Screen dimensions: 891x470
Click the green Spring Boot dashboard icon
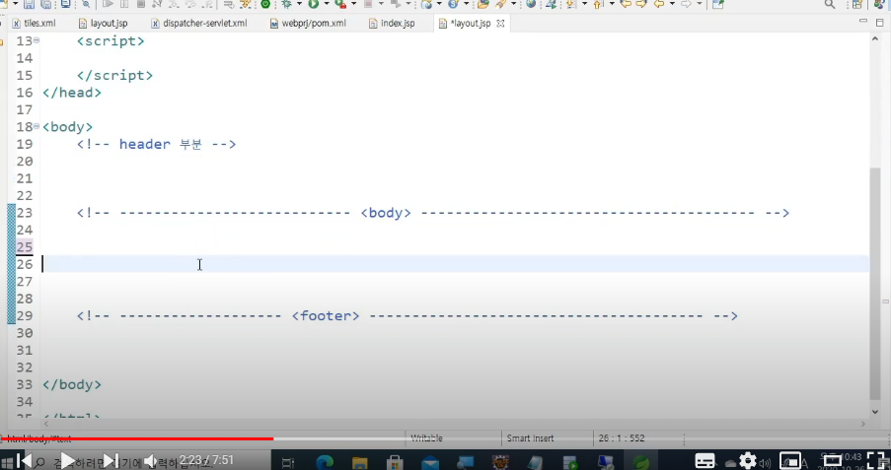pos(265,5)
